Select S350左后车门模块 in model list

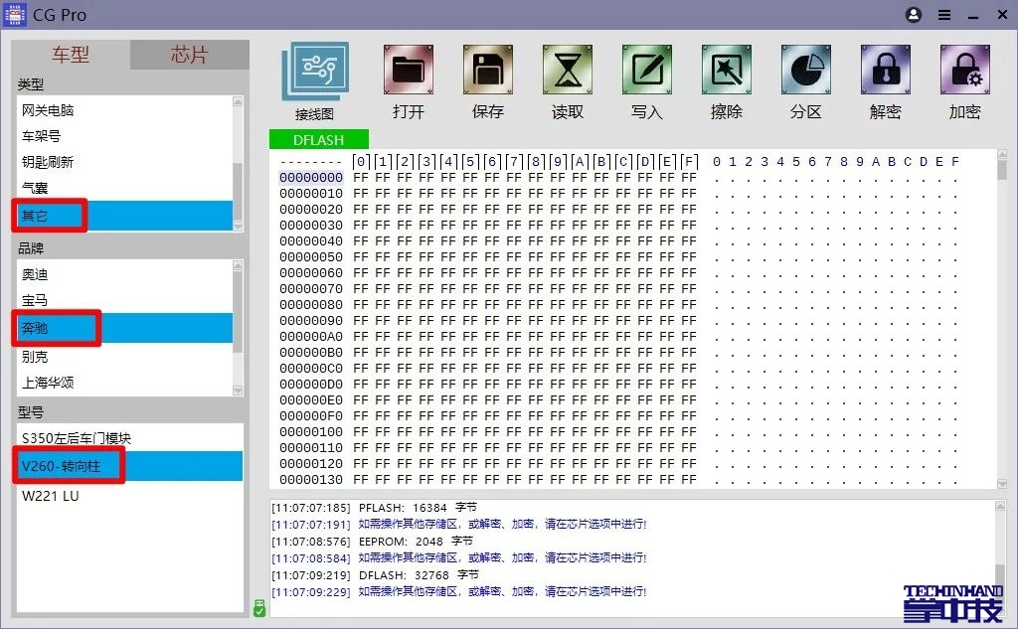click(77, 438)
